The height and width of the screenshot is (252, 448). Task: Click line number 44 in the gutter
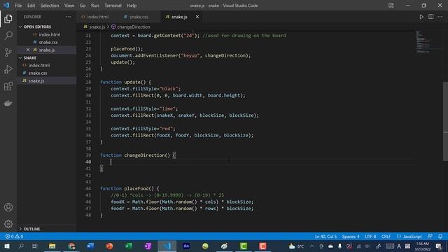pos(88,188)
